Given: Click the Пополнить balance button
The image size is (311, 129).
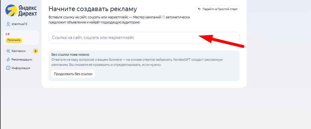Looking at the screenshot, I should click(x=14, y=40).
